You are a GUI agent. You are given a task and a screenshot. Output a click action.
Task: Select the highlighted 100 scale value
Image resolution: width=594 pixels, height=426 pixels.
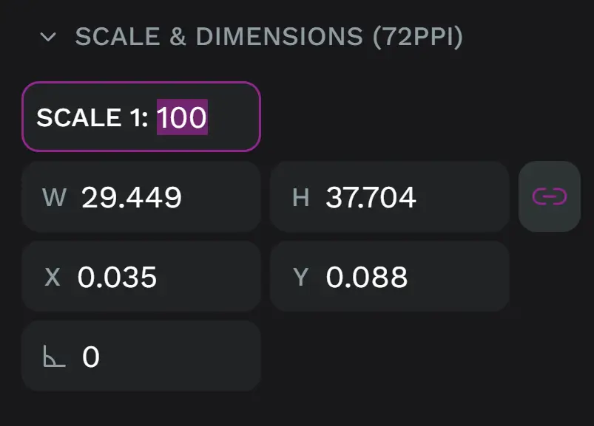coord(182,117)
